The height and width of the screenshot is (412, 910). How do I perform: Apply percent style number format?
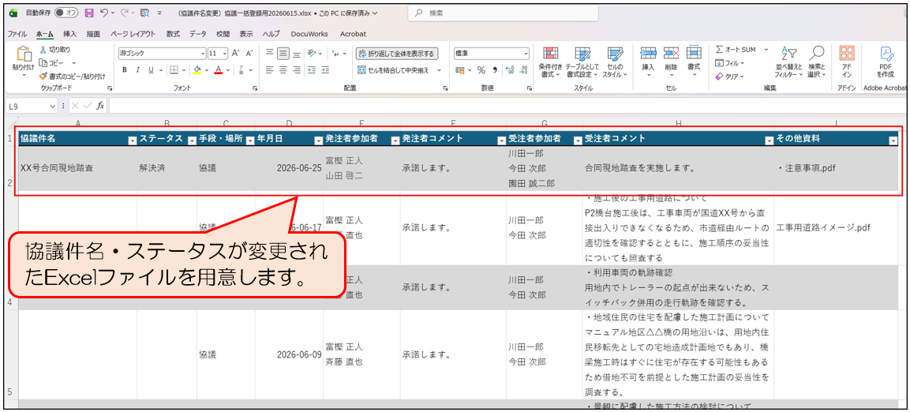point(481,69)
